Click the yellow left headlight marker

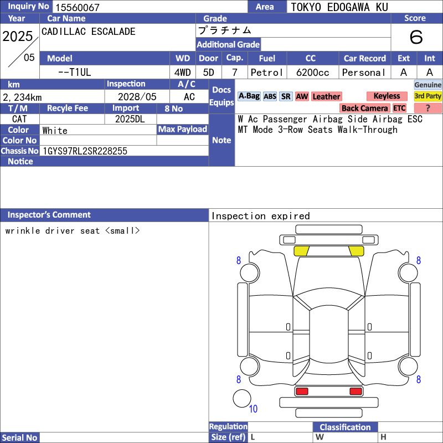301,251
